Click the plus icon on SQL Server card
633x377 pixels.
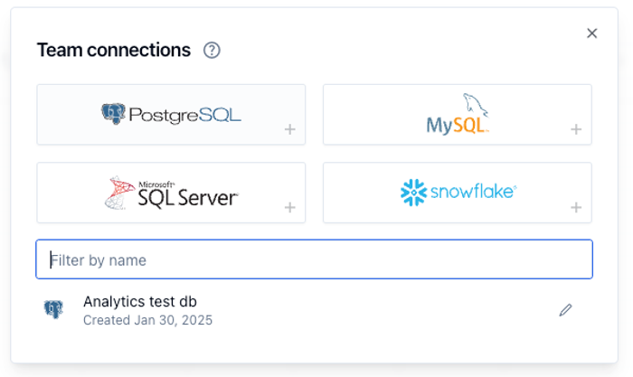290,208
